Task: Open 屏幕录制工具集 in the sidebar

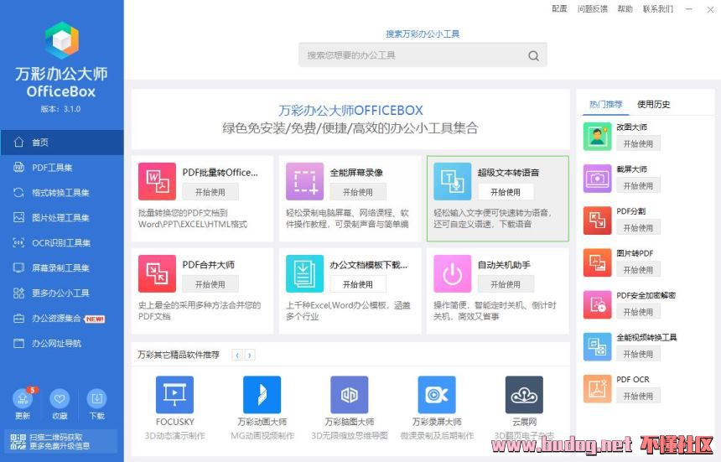Action: click(61, 267)
